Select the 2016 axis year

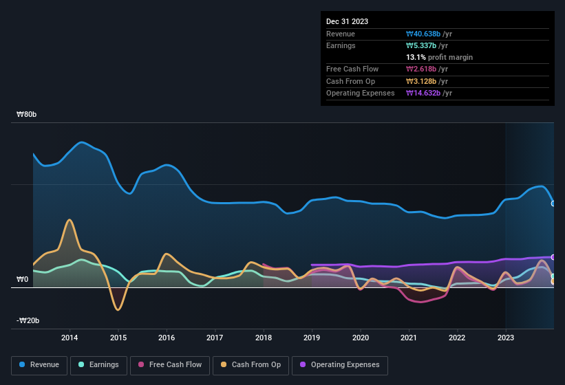tap(167, 338)
